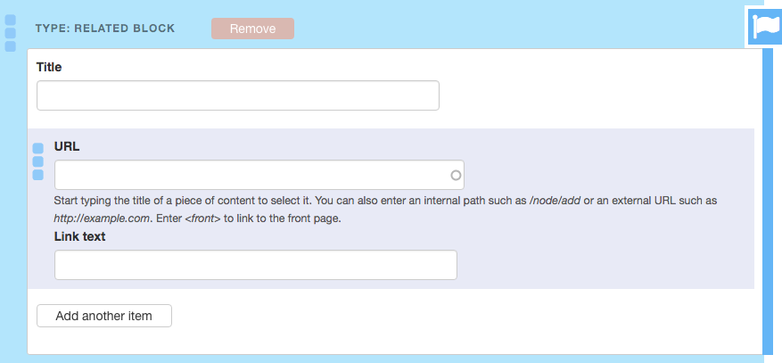Viewport: 782px width, 363px height.
Task: Click the blue vertical bar on right edge
Action: tap(768, 201)
